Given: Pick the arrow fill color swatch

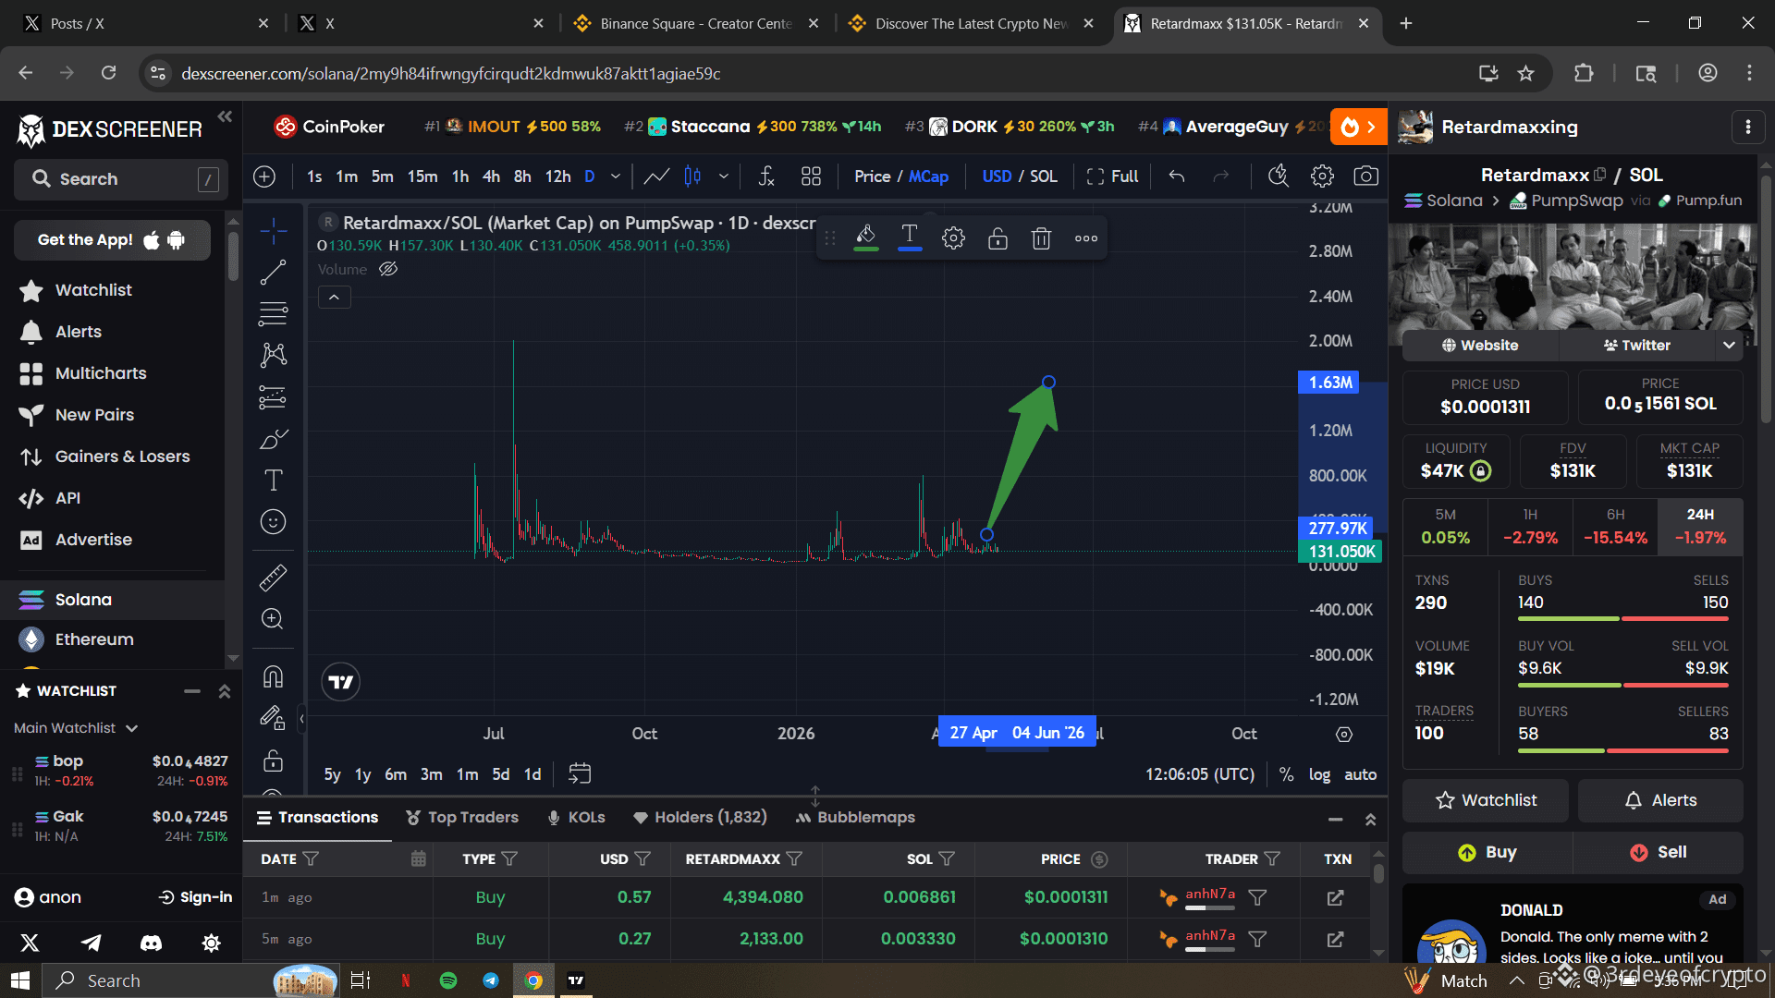Looking at the screenshot, I should tap(865, 238).
